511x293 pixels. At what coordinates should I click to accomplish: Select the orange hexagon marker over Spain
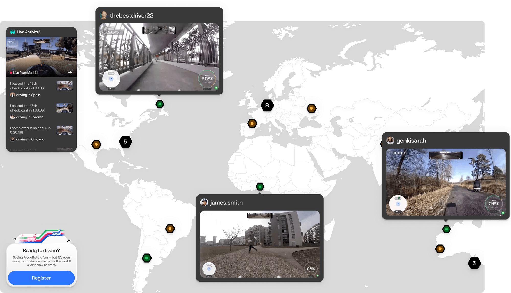click(x=252, y=124)
